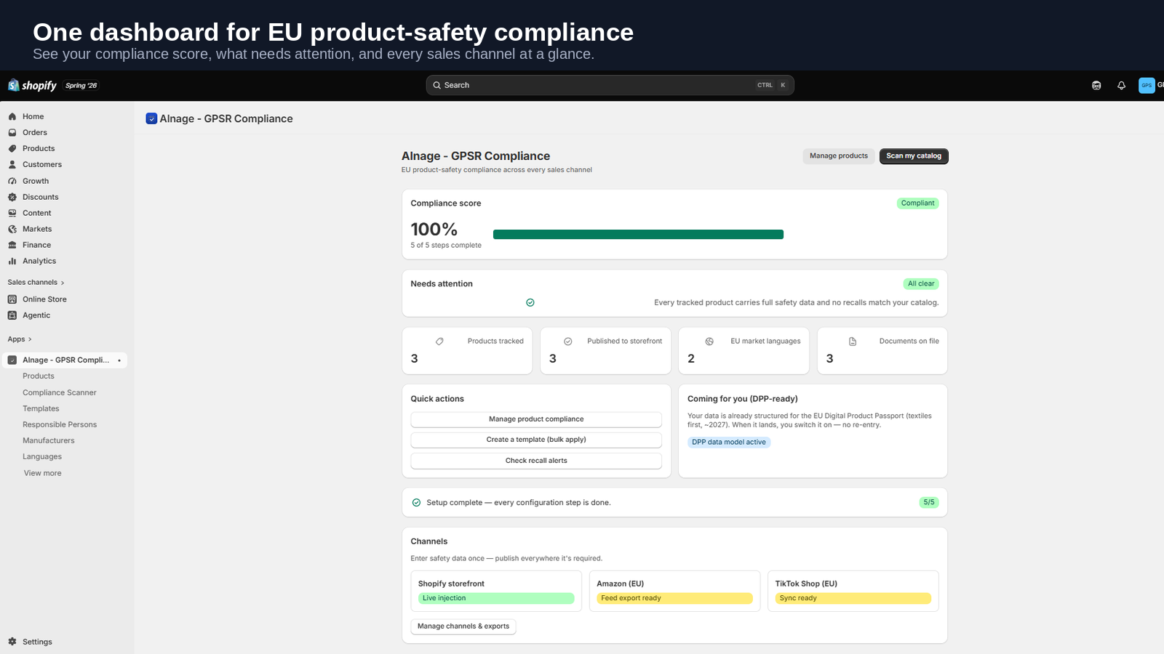Screen dimensions: 1164x654
Task: Open Finance via the bank icon
Action: [x=12, y=245]
